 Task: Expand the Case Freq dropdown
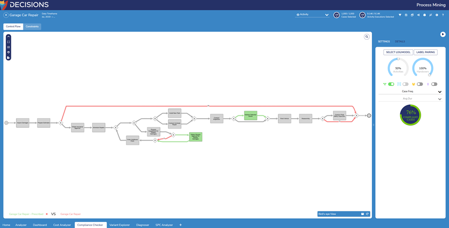[440, 92]
